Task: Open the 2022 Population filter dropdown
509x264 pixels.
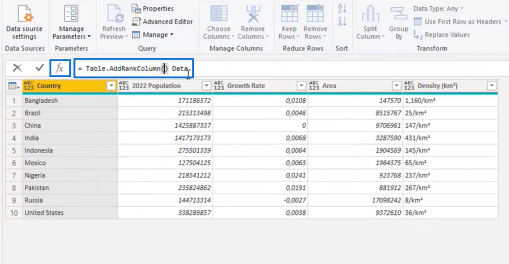Action: (x=206, y=86)
